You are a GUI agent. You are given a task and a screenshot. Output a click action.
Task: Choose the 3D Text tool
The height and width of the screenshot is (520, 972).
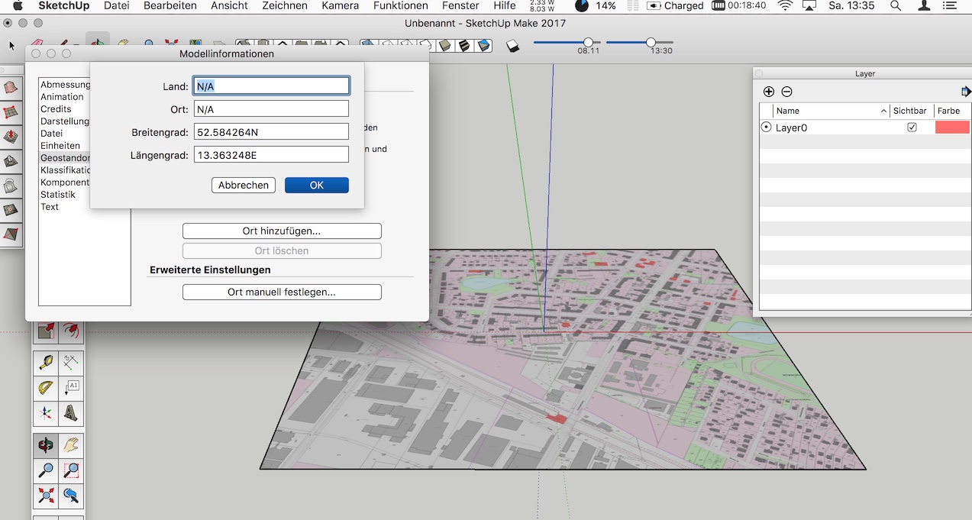click(x=71, y=413)
